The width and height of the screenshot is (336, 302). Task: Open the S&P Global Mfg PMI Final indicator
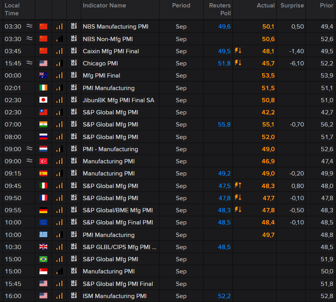point(118,284)
